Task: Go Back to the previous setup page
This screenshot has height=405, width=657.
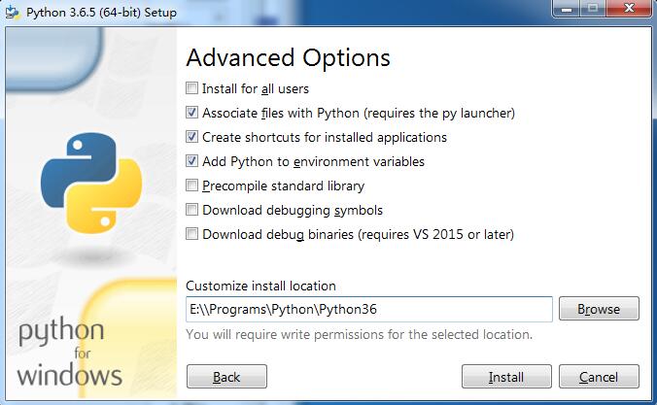Action: coord(226,377)
